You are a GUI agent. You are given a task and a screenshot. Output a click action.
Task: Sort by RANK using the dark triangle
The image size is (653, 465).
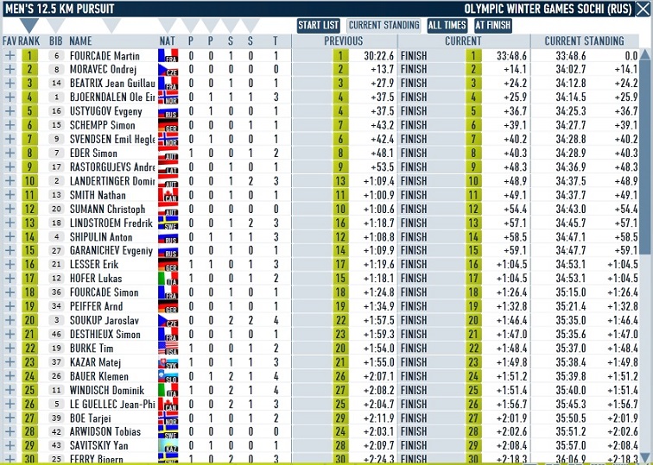point(29,25)
